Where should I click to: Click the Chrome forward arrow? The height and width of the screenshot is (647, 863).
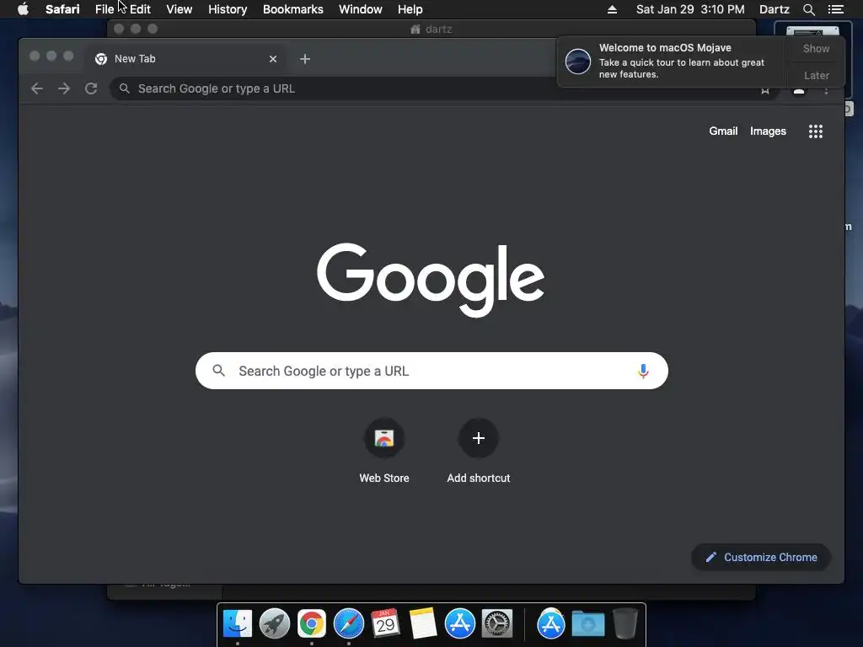(x=64, y=88)
